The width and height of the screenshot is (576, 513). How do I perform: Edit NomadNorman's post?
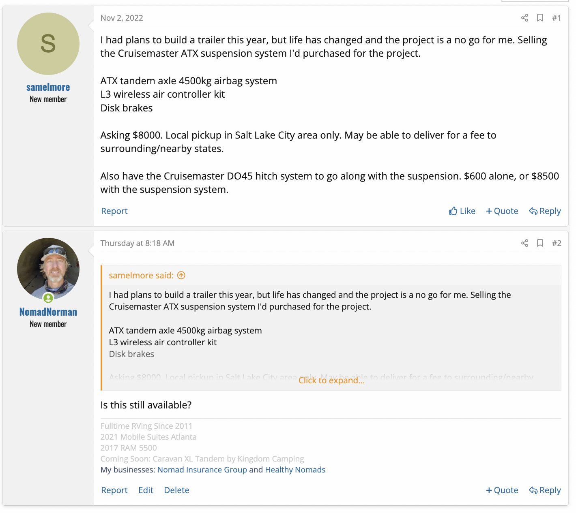point(146,490)
